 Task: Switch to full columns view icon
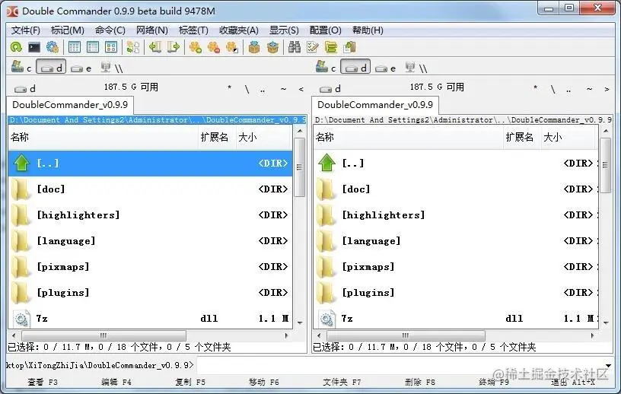[93, 47]
